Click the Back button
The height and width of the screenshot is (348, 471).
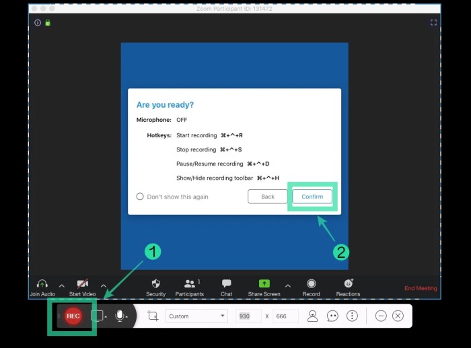point(268,197)
